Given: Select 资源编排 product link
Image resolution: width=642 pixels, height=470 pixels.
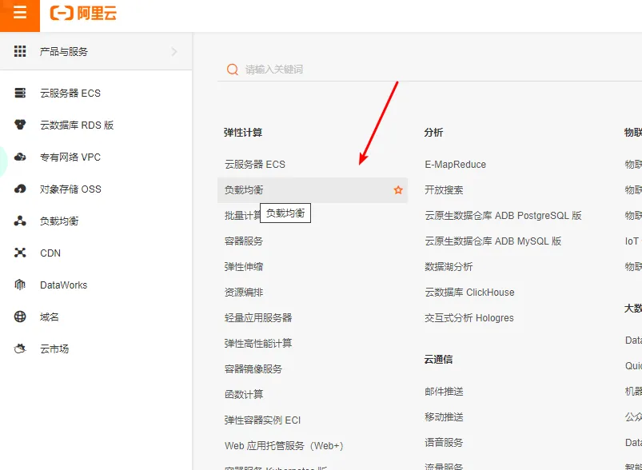Looking at the screenshot, I should pyautogui.click(x=244, y=293).
